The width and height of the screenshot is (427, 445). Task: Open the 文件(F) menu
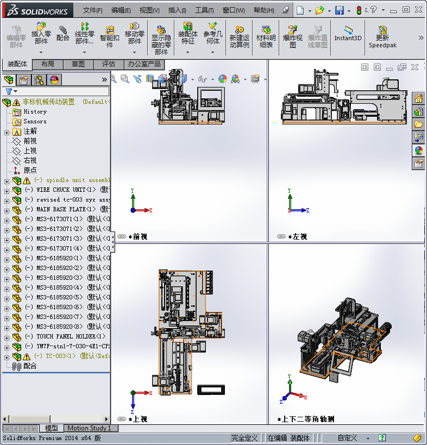click(x=93, y=10)
